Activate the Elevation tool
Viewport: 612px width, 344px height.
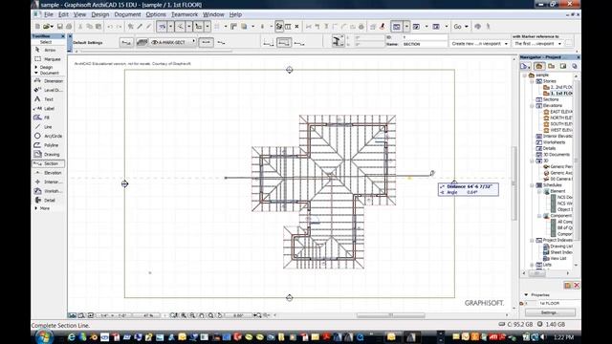(49, 172)
